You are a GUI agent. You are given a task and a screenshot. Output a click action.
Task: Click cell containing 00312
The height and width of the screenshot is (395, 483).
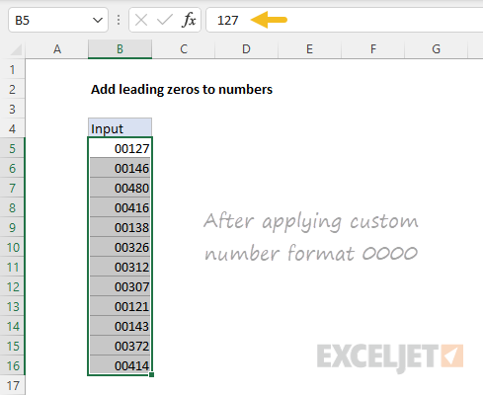pyautogui.click(x=120, y=267)
